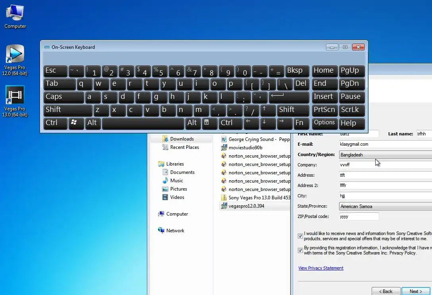Select Sony Vegas Pro 13.0 Build folder
The width and height of the screenshot is (432, 295).
255,197
